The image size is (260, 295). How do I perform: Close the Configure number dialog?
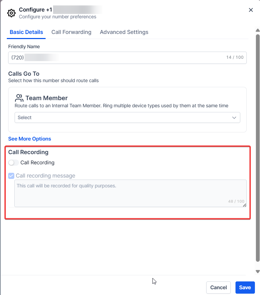tap(251, 10)
